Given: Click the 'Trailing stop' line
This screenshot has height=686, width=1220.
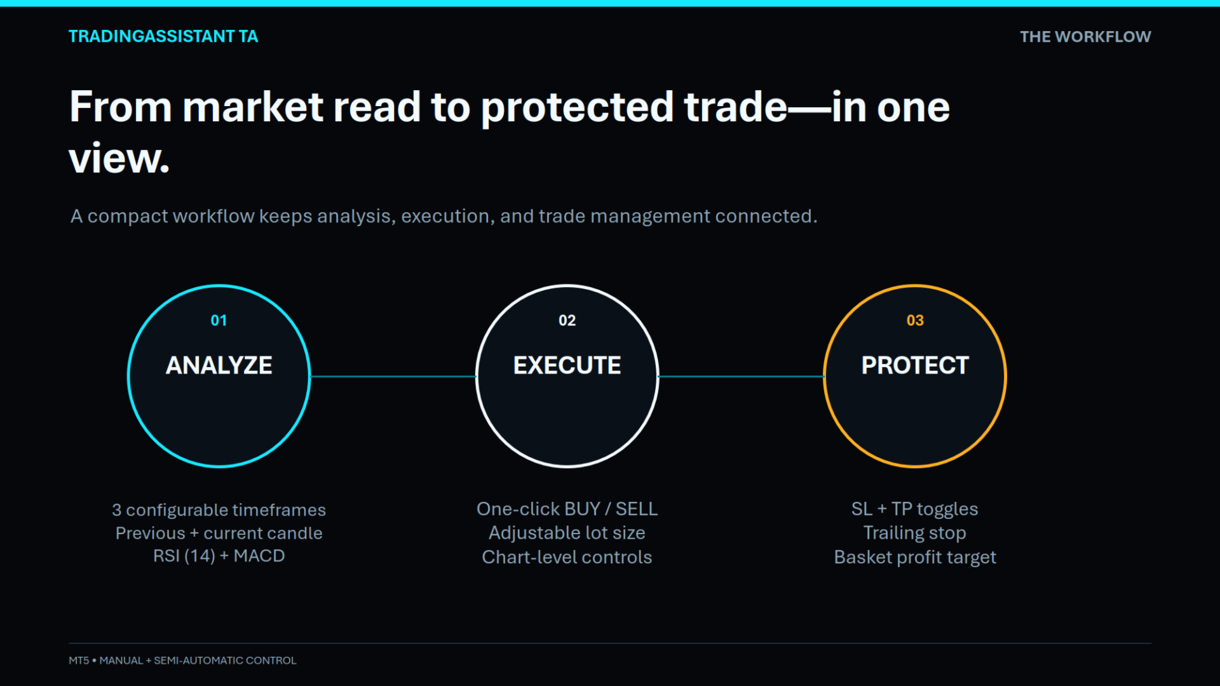Looking at the screenshot, I should click(x=915, y=533).
